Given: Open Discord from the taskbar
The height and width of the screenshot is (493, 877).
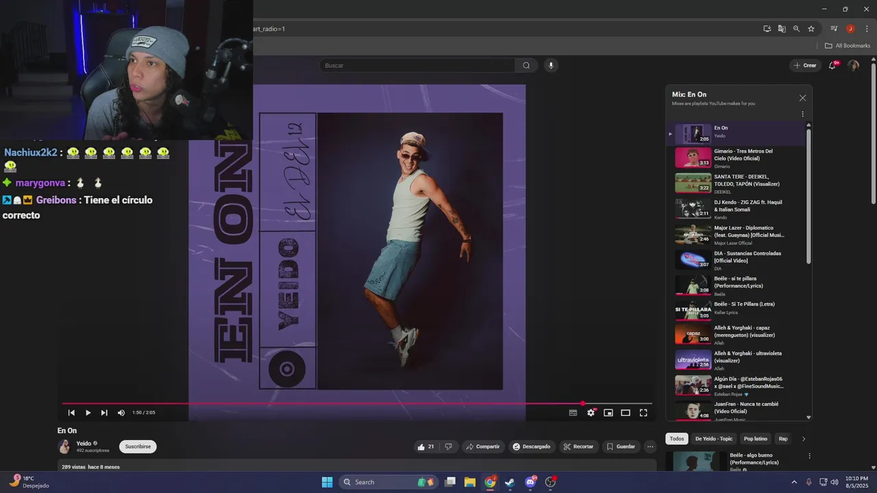Looking at the screenshot, I should click(530, 482).
